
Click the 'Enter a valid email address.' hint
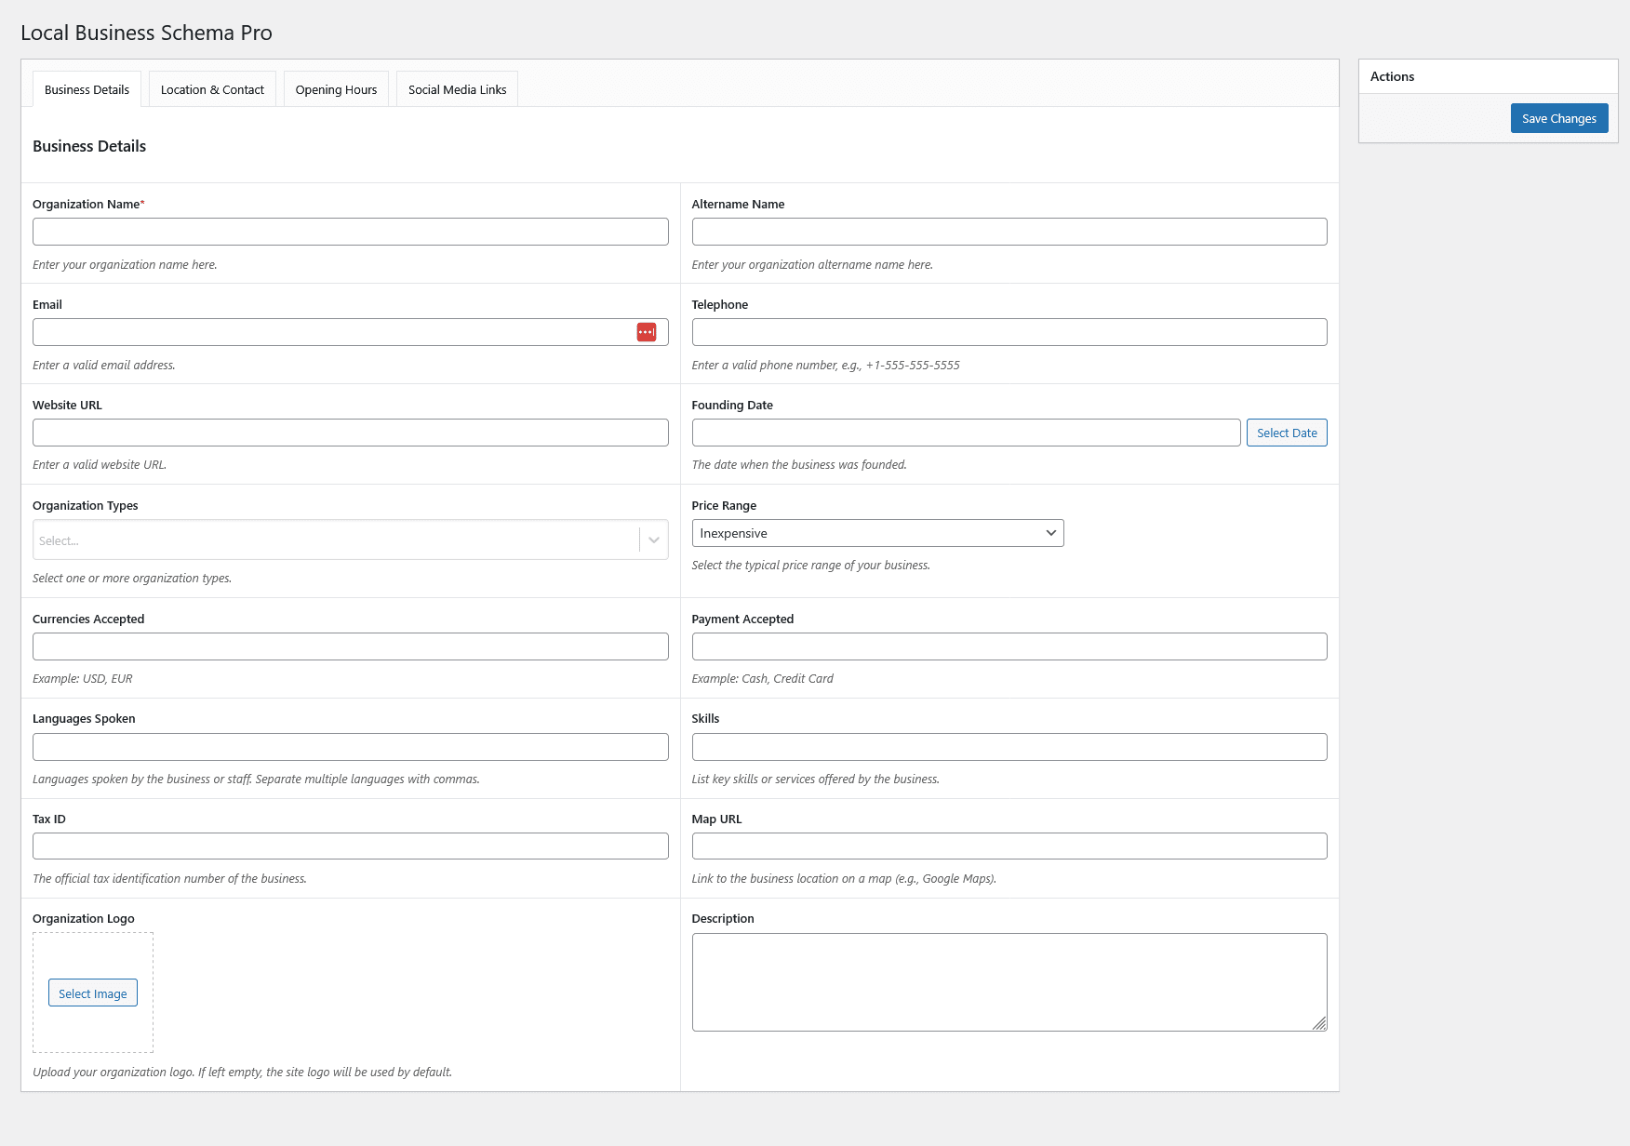pyautogui.click(x=103, y=365)
